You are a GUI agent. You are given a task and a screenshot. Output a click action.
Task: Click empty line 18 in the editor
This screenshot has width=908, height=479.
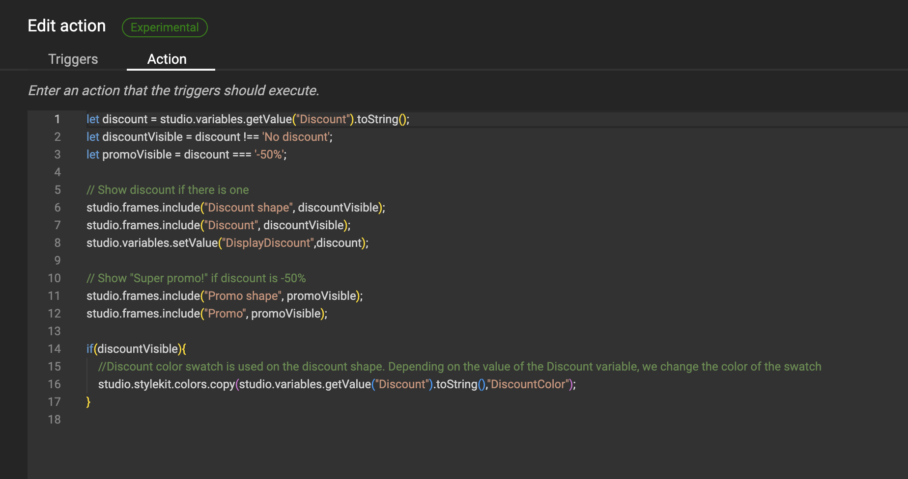pos(197,420)
